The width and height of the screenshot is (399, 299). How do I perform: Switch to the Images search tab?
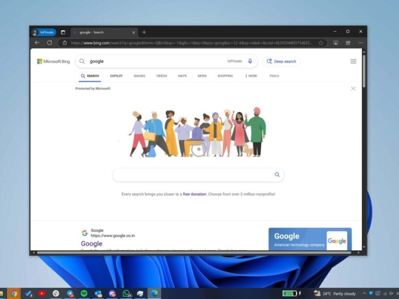point(139,76)
